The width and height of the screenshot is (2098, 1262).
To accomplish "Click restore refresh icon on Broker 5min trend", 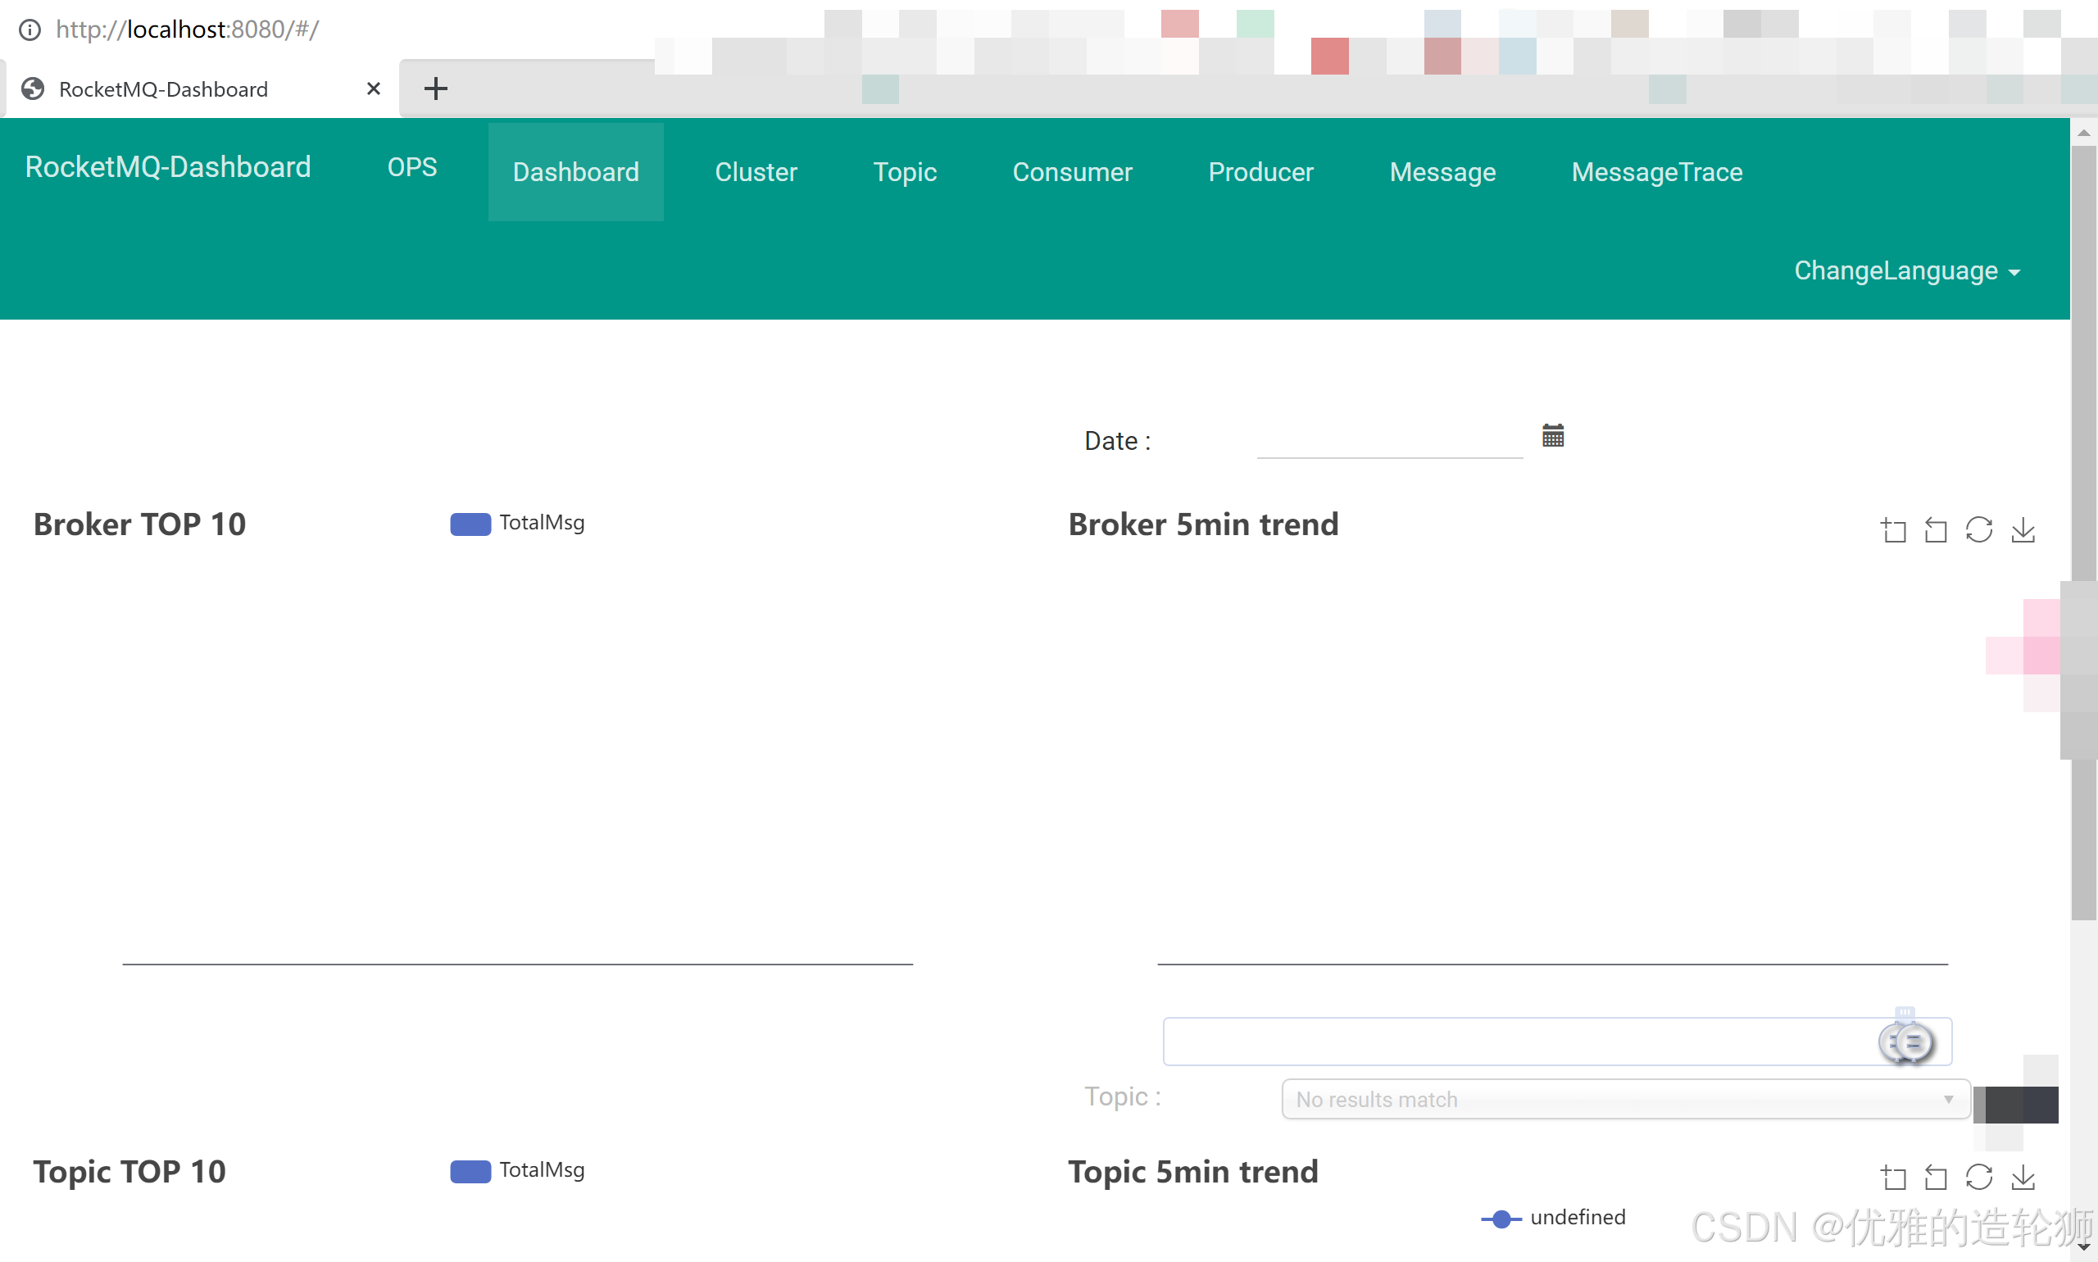I will click(x=1979, y=530).
